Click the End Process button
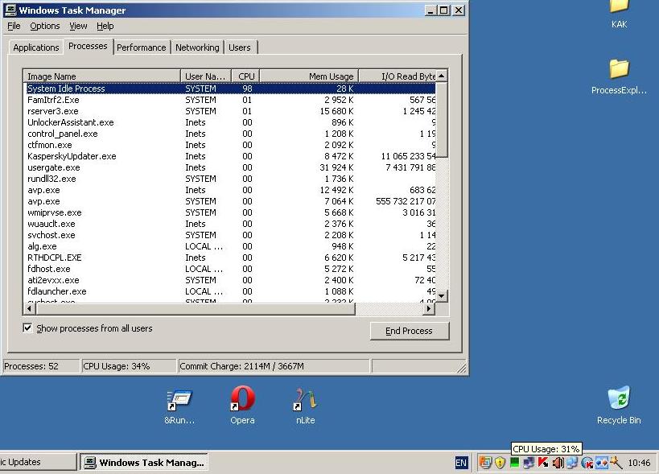659x474 pixels. pyautogui.click(x=409, y=331)
